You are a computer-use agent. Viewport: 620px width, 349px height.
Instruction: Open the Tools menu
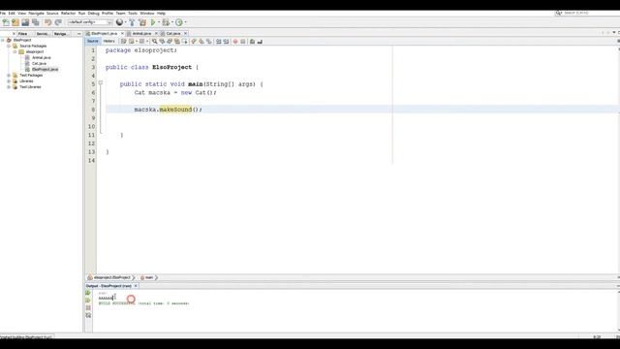[x=133, y=13]
